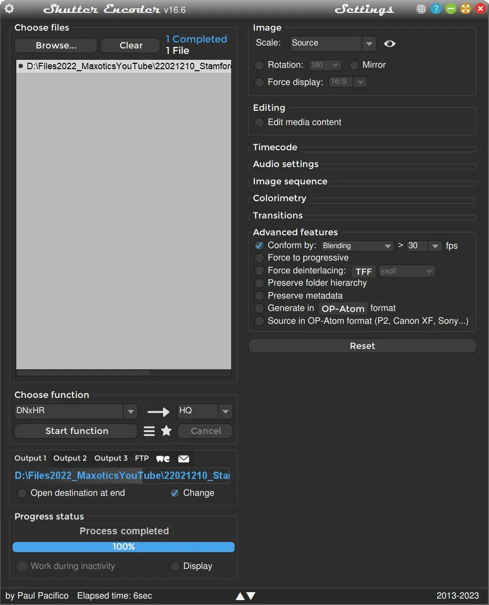Expand the Image sequence section
The width and height of the screenshot is (489, 605).
290,181
